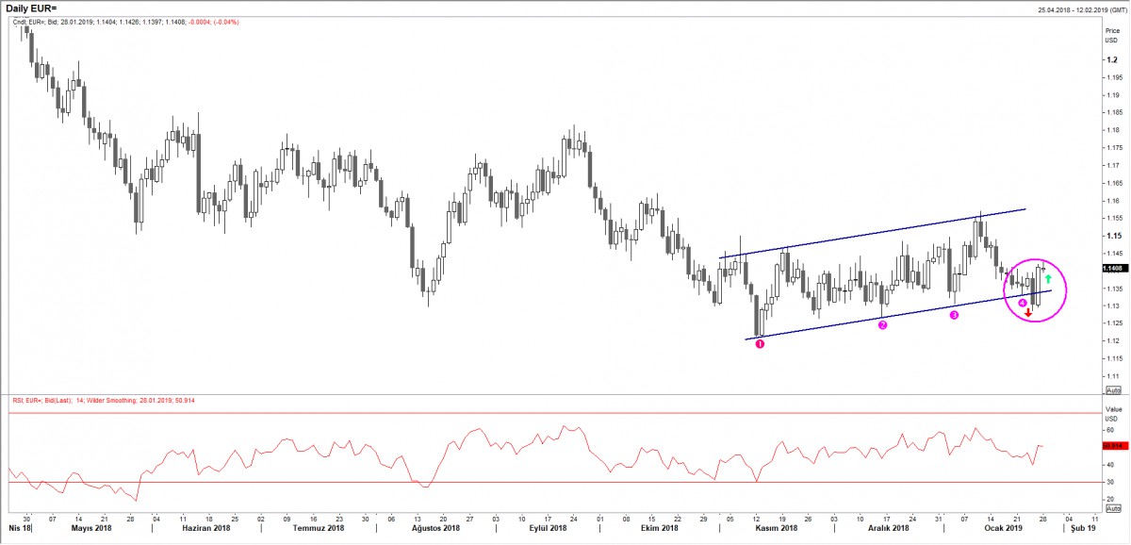
Task: Click the red down arrow annotation
Action: 1028,312
